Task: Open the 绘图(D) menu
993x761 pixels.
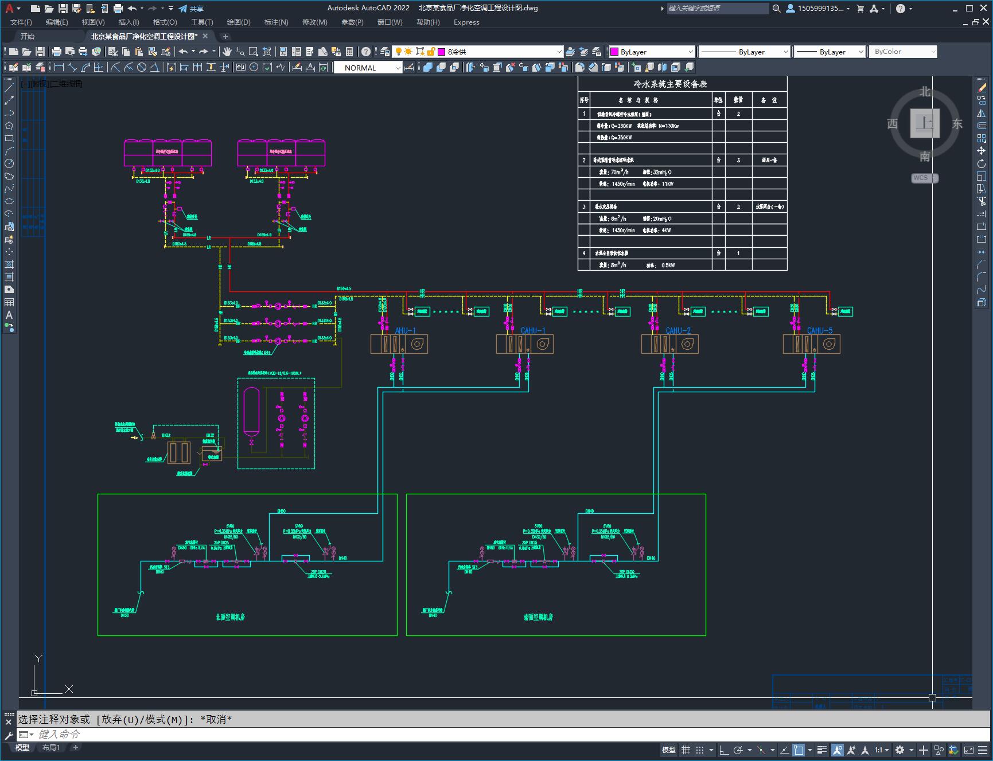Action: (238, 22)
